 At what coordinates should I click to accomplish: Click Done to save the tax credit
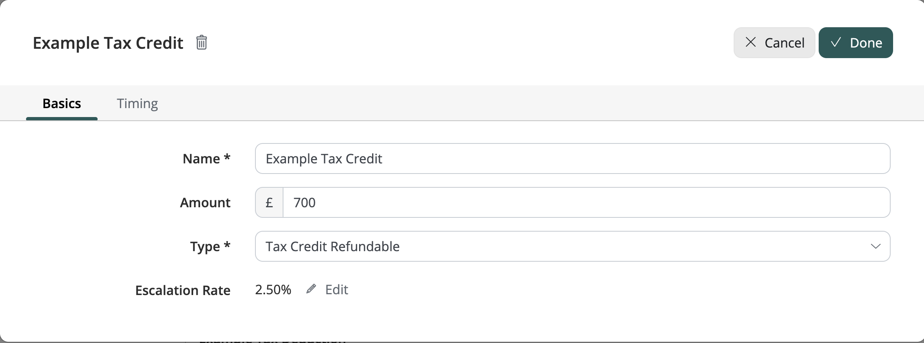pyautogui.click(x=855, y=42)
